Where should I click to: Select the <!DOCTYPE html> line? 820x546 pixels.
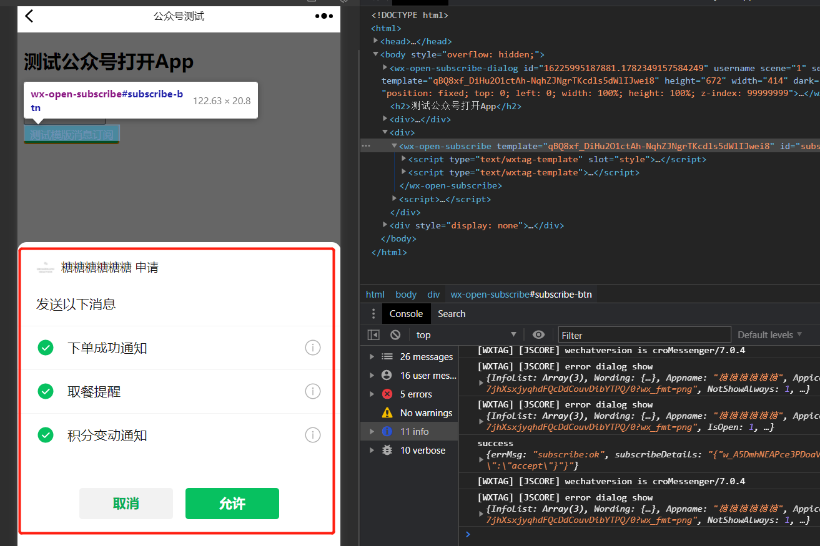(x=410, y=15)
